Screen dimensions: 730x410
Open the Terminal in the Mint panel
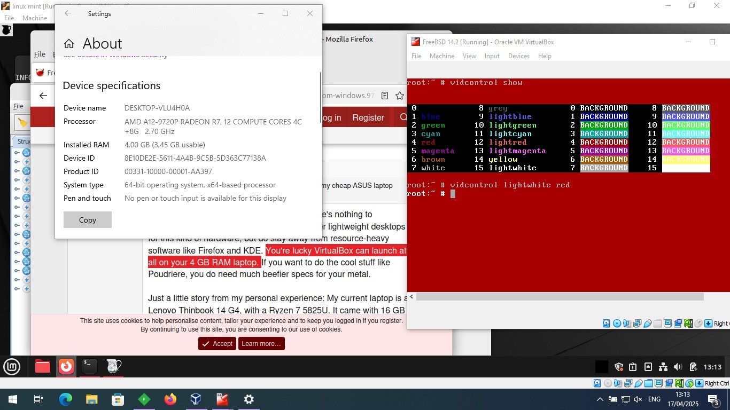(x=90, y=366)
